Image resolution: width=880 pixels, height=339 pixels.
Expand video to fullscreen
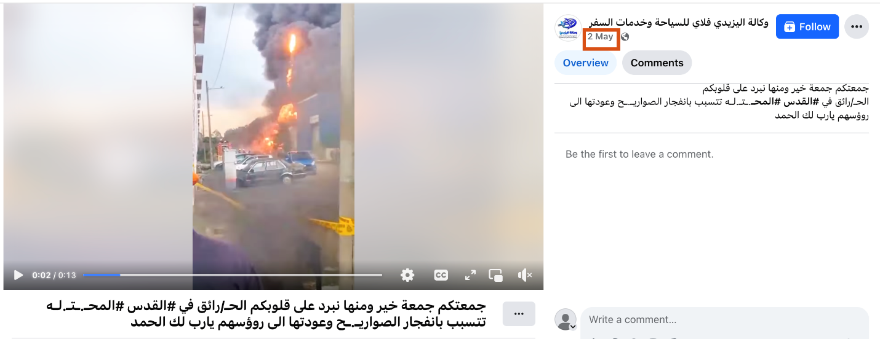point(470,275)
